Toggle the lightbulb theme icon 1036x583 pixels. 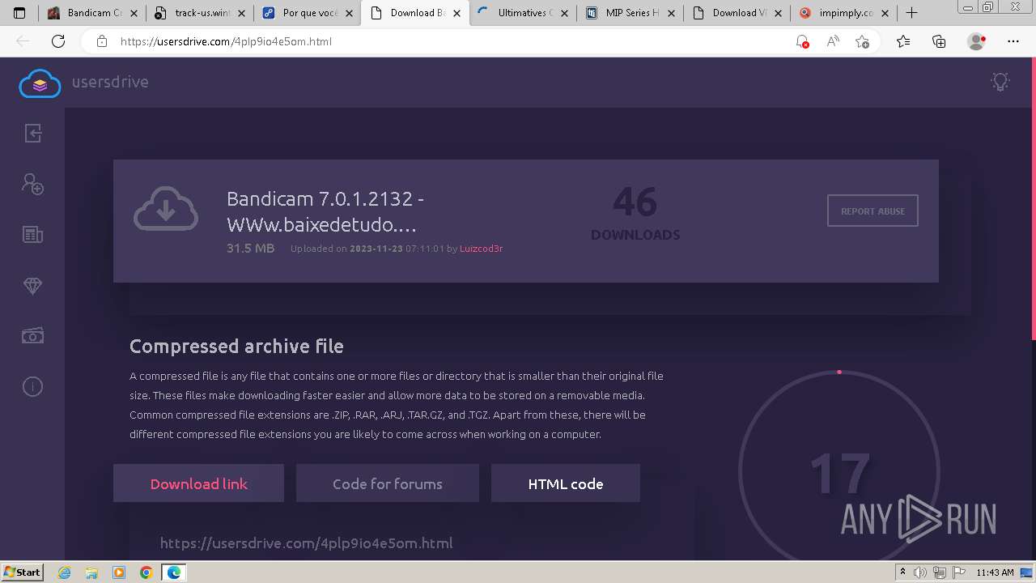click(x=1000, y=82)
